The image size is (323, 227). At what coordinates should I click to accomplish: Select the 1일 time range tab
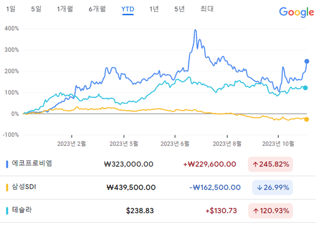point(11,9)
